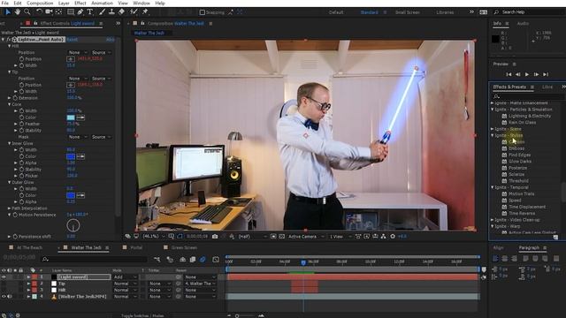
Task: Switch to At The Beach timeline tab
Action: [x=29, y=247]
